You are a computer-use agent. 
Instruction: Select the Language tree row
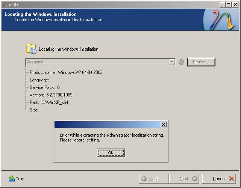(39, 80)
